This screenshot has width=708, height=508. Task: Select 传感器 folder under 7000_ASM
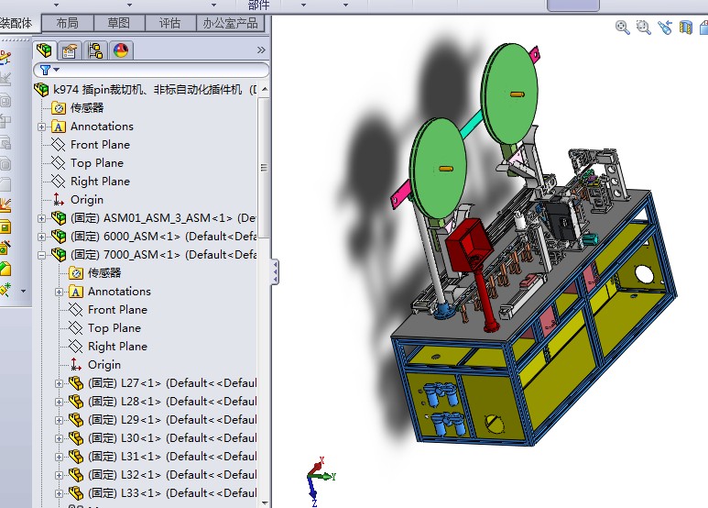click(103, 273)
